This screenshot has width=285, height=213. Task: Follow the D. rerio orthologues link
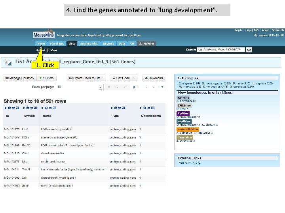241,83
